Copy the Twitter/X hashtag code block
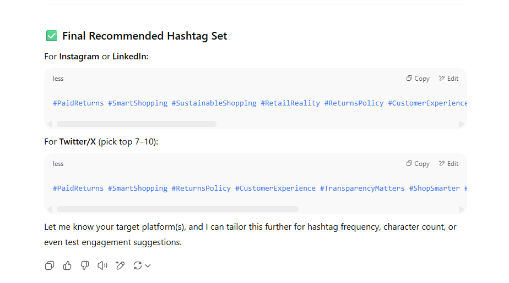Screen dimensions: 509x283 pos(418,164)
